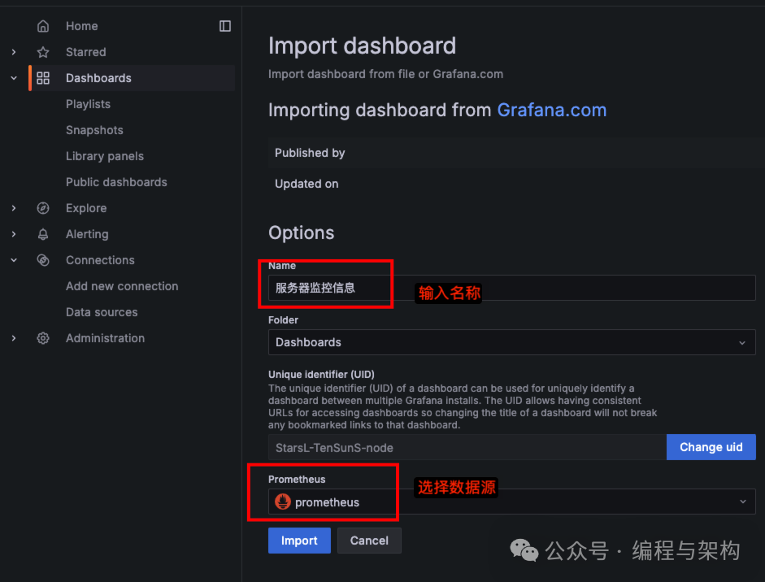Image resolution: width=765 pixels, height=582 pixels.
Task: Expand the Explore section chevron
Action: coord(14,208)
